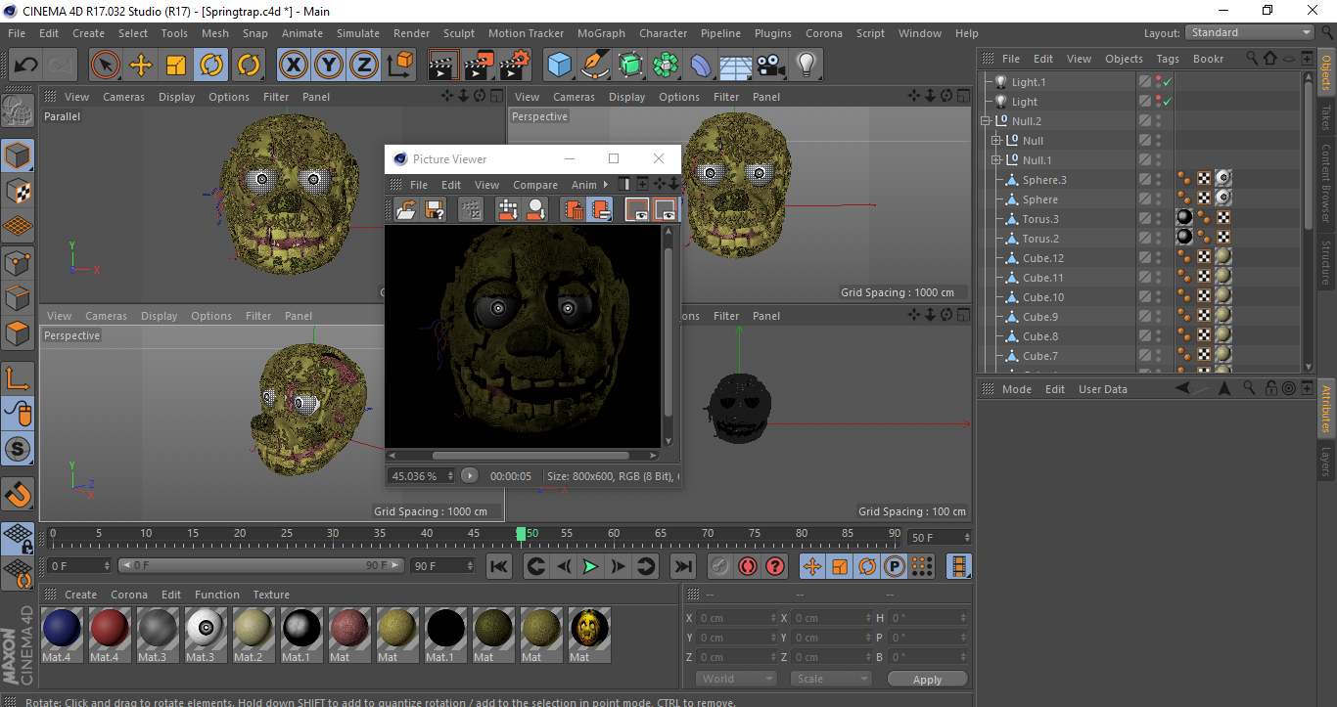Viewport: 1337px width, 707px height.
Task: Open the World coordinate dropdown
Action: point(737,679)
